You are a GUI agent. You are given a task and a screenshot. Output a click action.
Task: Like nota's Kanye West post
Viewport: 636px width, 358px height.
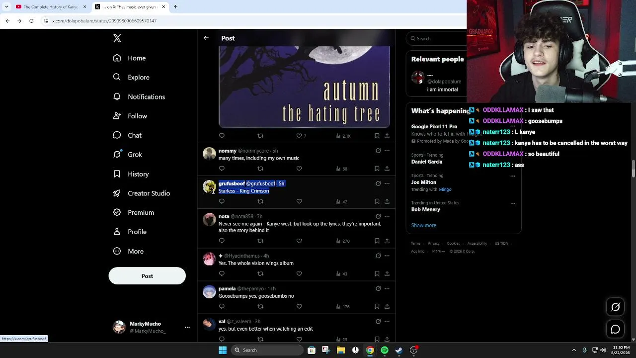point(299,241)
